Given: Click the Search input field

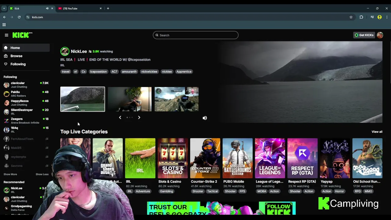Looking at the screenshot, I should (195, 35).
